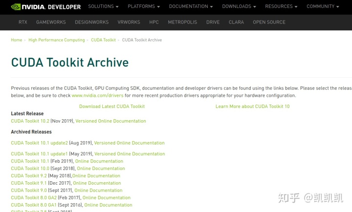Open Versioned Online Documentation for 10.1 update1
352x212 pixels.
(130, 154)
